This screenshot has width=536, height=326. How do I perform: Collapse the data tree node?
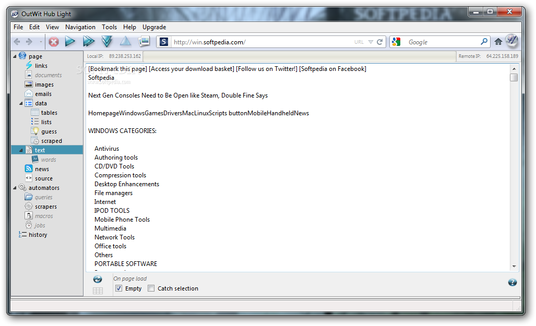tap(21, 103)
